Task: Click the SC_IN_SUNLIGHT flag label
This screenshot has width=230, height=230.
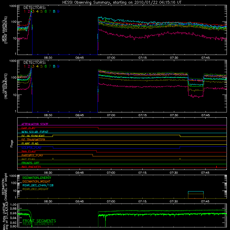Action: [x=33, y=136]
